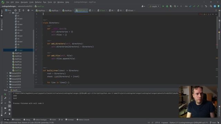Open the vertical Project tool window stripe
This screenshot has width=221, height=124.
coord(1,13)
